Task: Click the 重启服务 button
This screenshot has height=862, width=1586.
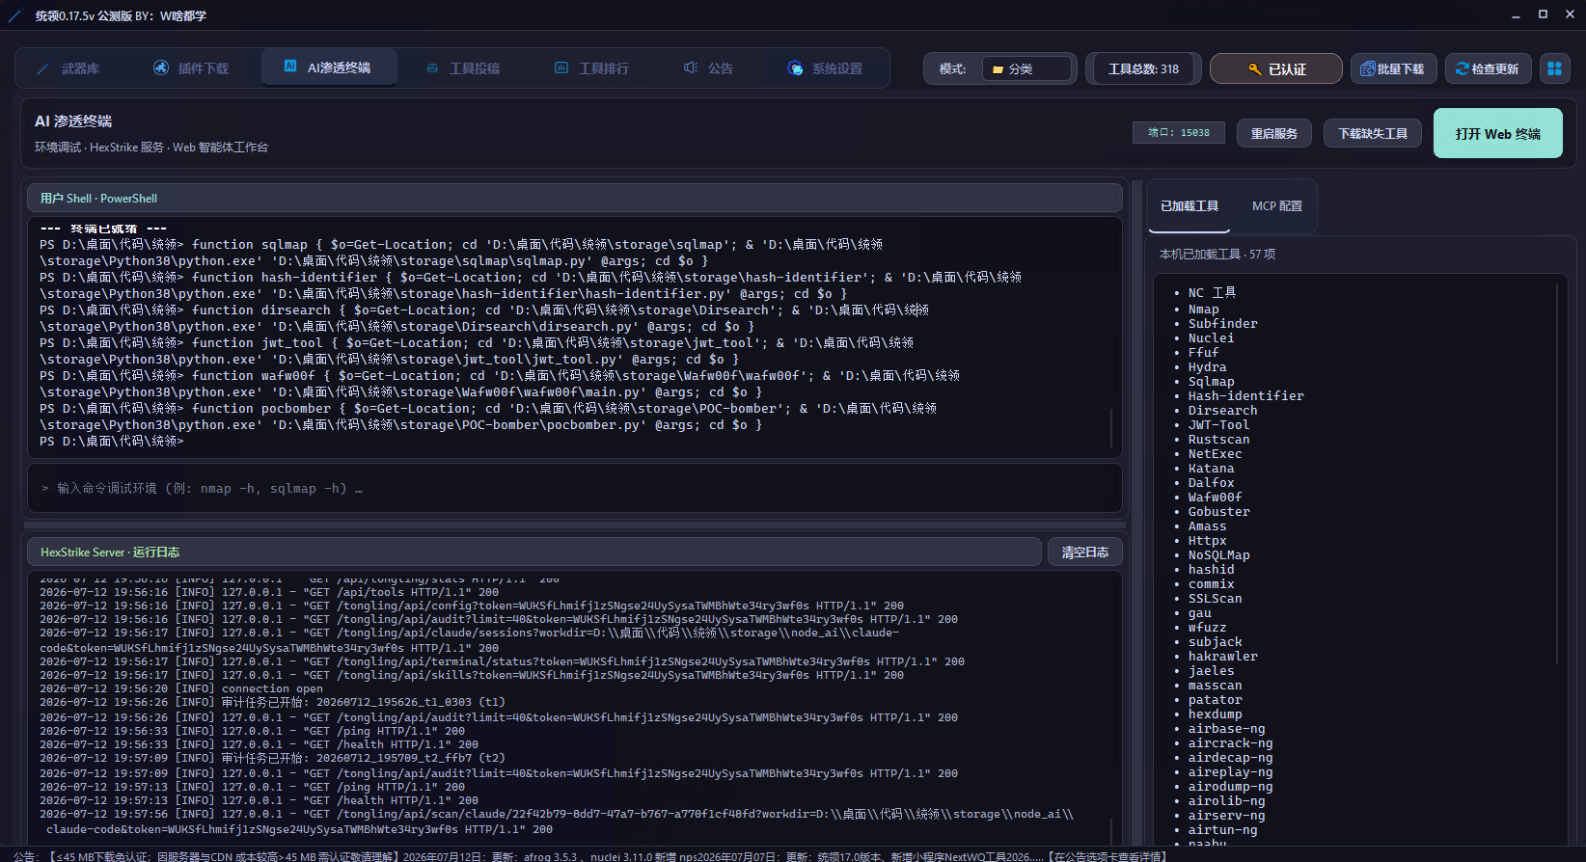Action: tap(1273, 133)
